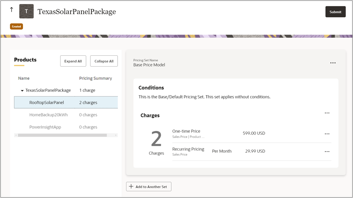
Task: Click the 2 charges summary for RooftopSolarPanel
Action: (x=88, y=102)
